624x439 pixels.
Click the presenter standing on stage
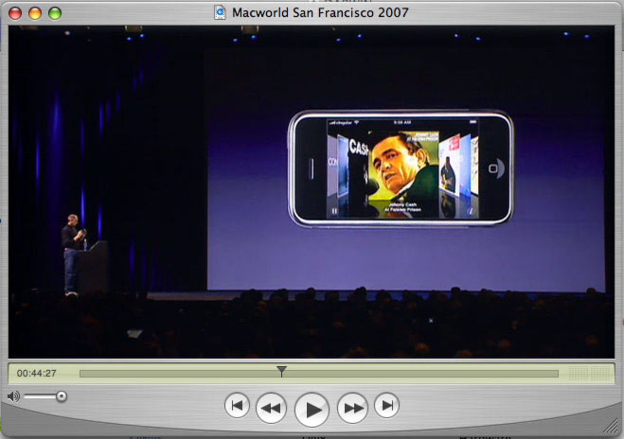click(72, 253)
